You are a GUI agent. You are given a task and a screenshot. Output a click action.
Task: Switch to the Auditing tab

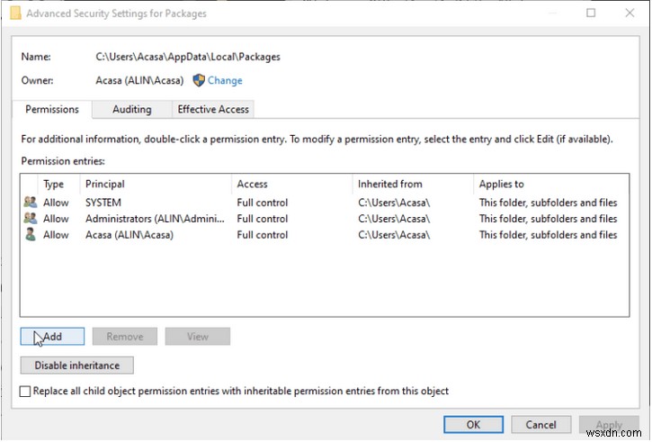pyautogui.click(x=131, y=109)
